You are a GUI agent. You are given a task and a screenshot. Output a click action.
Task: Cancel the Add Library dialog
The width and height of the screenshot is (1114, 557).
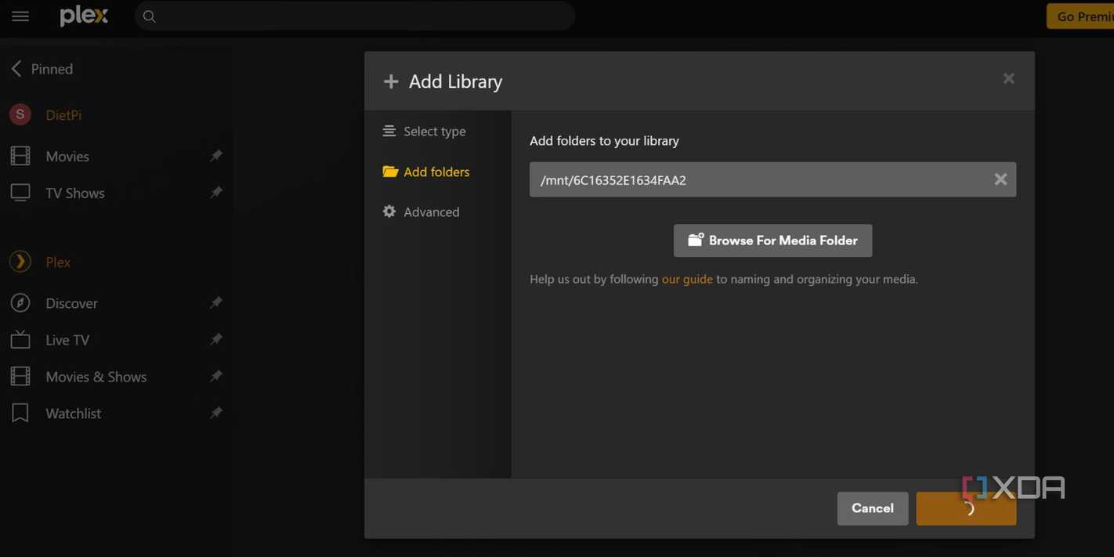tap(873, 508)
